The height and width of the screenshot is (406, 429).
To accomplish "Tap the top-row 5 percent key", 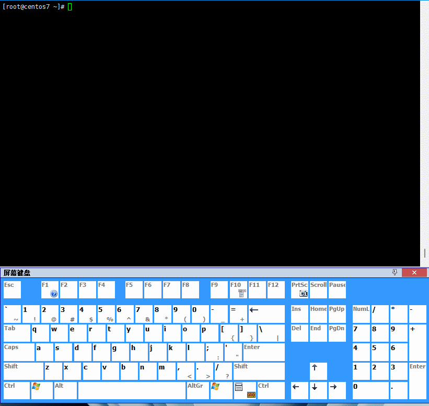I will [106, 314].
